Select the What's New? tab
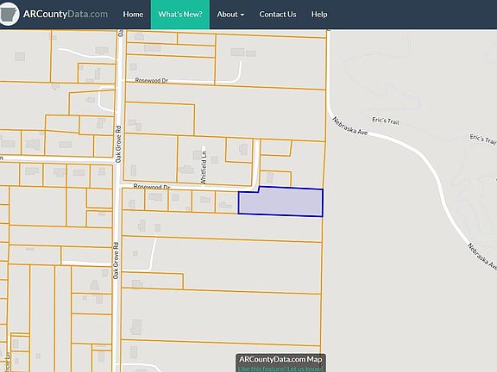This screenshot has height=372, width=497. (180, 15)
